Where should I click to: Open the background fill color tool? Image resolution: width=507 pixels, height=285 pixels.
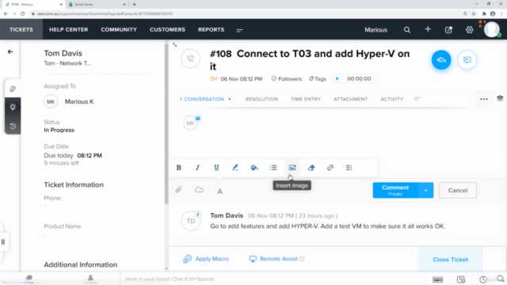[x=254, y=168]
